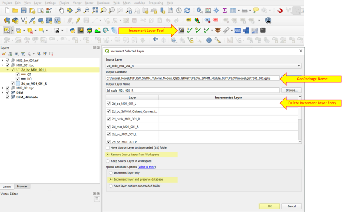Open the Processing menu
Viewport: 344px width, 212px height.
[x=156, y=3]
